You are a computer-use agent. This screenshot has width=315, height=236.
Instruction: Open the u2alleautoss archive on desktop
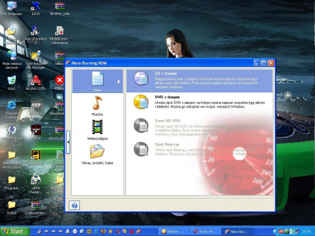coord(36,207)
